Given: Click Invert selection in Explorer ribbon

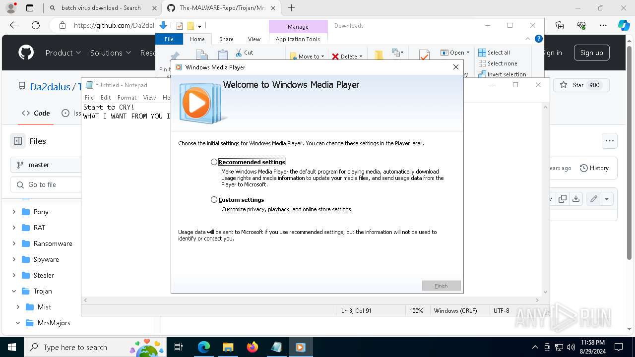Looking at the screenshot, I should pyautogui.click(x=503, y=74).
